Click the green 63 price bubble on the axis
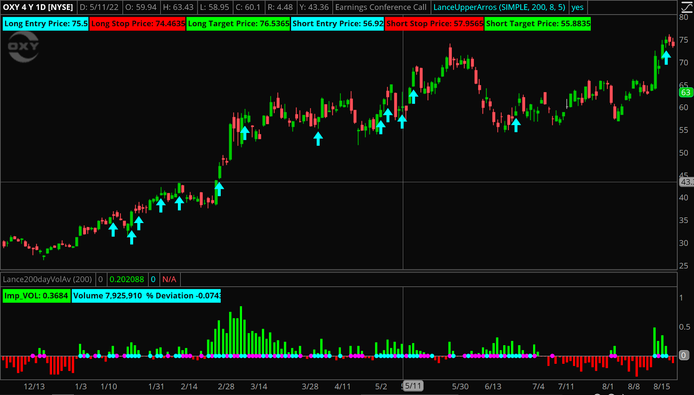Viewport: 694px width, 395px height. click(685, 92)
